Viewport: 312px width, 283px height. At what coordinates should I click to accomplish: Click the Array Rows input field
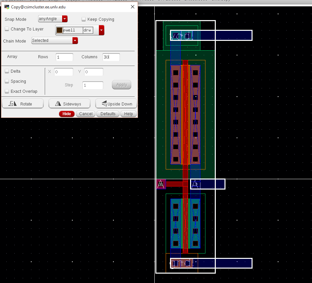coord(64,57)
